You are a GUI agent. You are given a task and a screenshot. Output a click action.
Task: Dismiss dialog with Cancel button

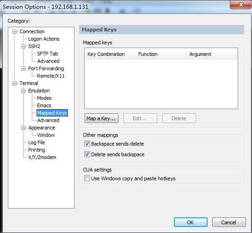(x=229, y=222)
